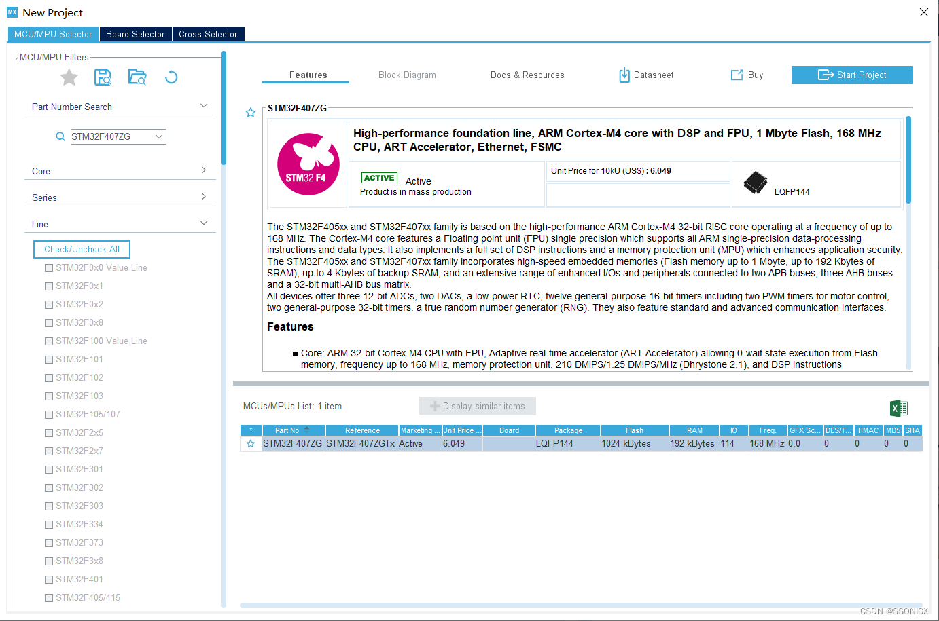The width and height of the screenshot is (939, 621).
Task: Sort list by IO column header
Action: (x=734, y=430)
